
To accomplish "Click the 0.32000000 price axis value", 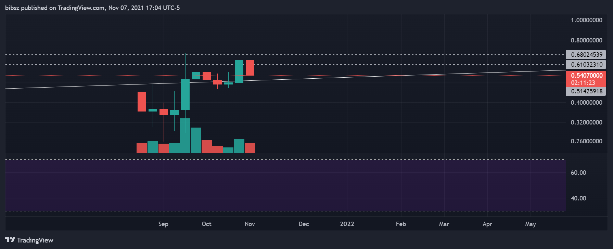I will (586, 122).
